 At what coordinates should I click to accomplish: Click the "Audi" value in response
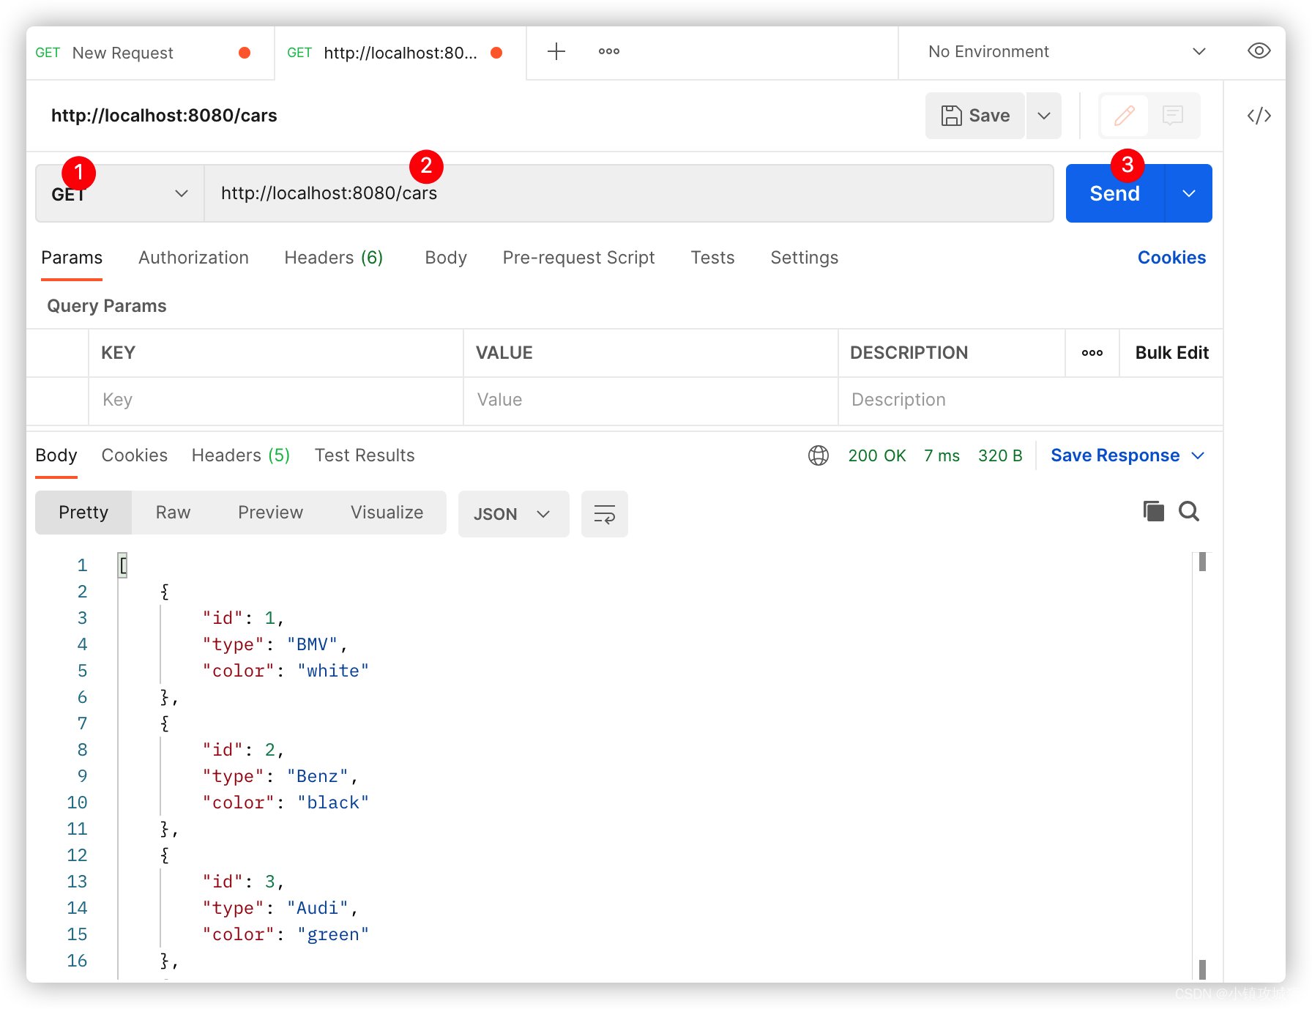click(x=318, y=908)
